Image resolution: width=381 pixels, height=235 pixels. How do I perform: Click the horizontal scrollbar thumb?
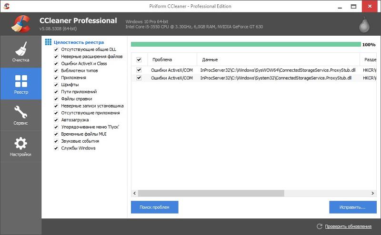click(211, 193)
